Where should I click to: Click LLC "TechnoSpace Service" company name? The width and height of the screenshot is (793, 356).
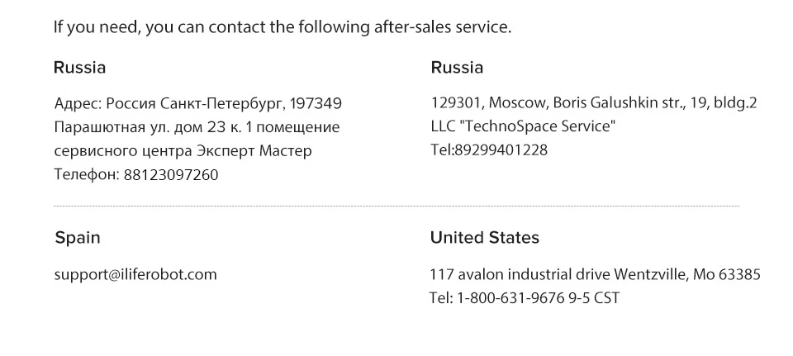tap(525, 126)
